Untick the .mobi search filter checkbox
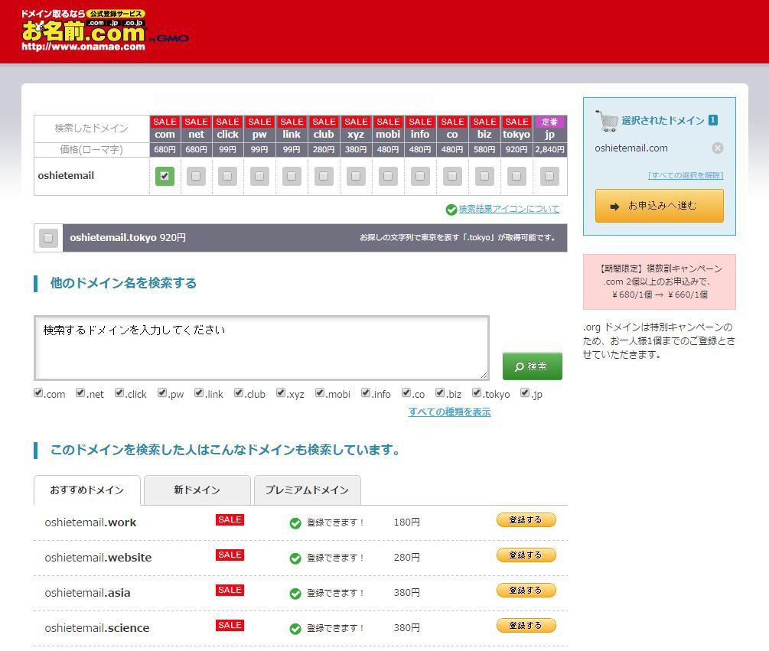Screen dimensions: 769x651 click(320, 392)
